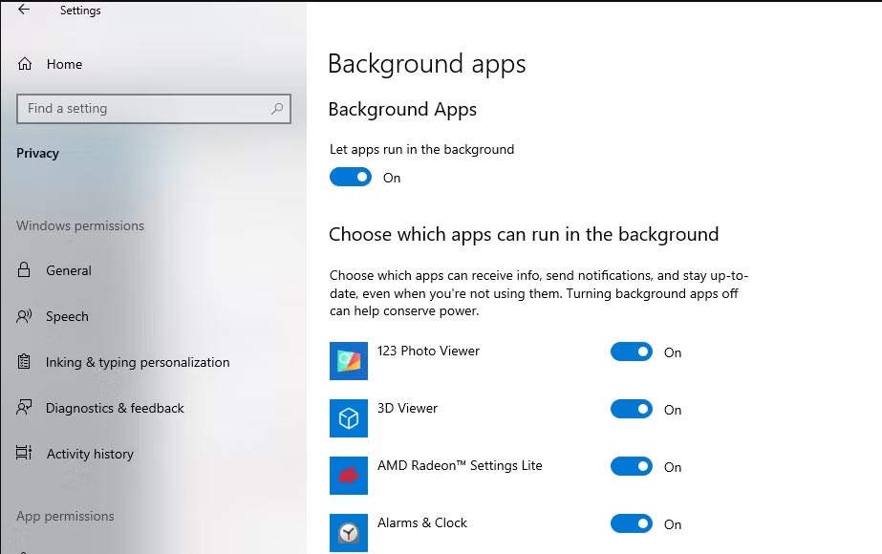The width and height of the screenshot is (882, 554).
Task: Disable Let apps run in the background
Action: tap(351, 178)
